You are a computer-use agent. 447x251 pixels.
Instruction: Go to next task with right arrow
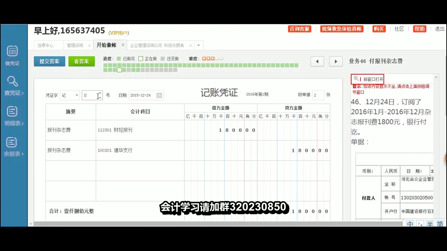[336, 61]
